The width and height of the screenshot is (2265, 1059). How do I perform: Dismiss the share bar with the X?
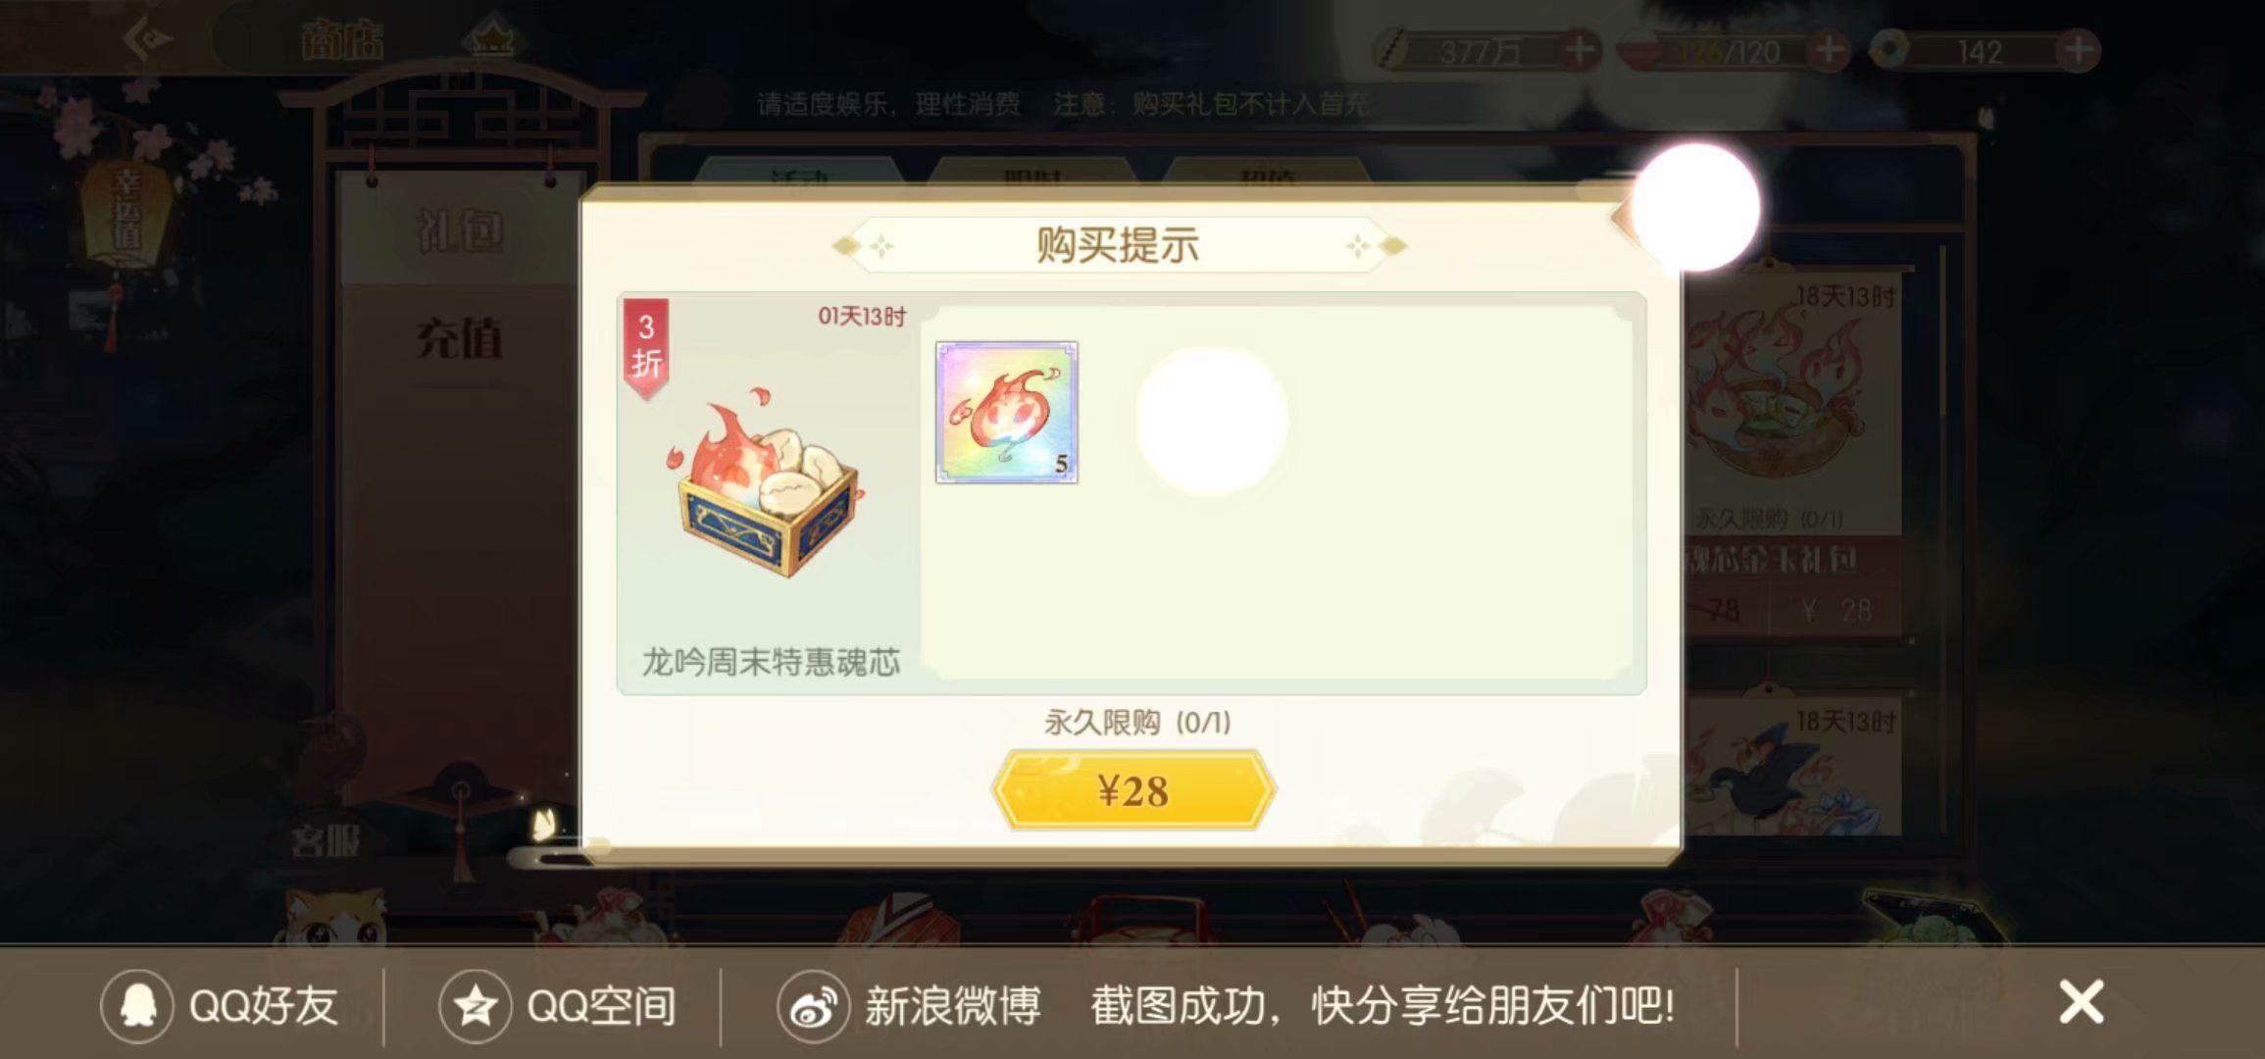(2081, 1002)
